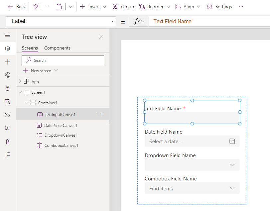The height and width of the screenshot is (211, 270).
Task: Open the sidebar Search magnifier icon
Action: click(8, 155)
